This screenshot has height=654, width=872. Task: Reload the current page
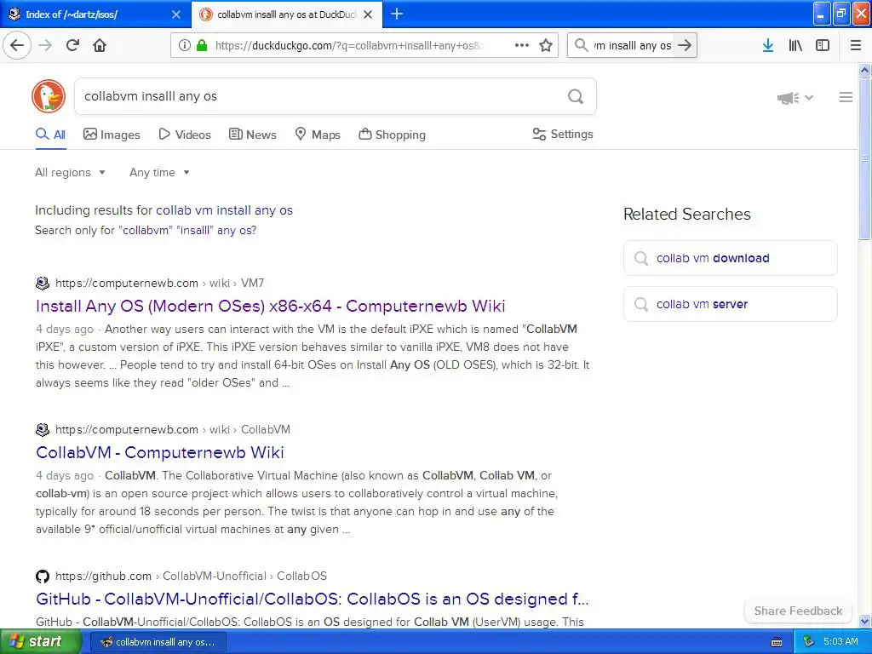pos(73,45)
